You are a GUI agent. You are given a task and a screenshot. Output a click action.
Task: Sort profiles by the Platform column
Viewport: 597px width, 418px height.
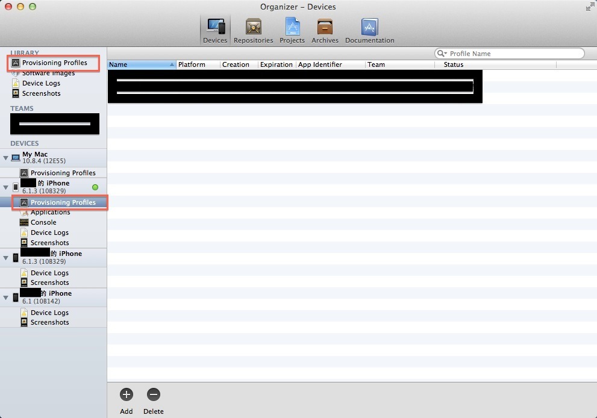[198, 64]
